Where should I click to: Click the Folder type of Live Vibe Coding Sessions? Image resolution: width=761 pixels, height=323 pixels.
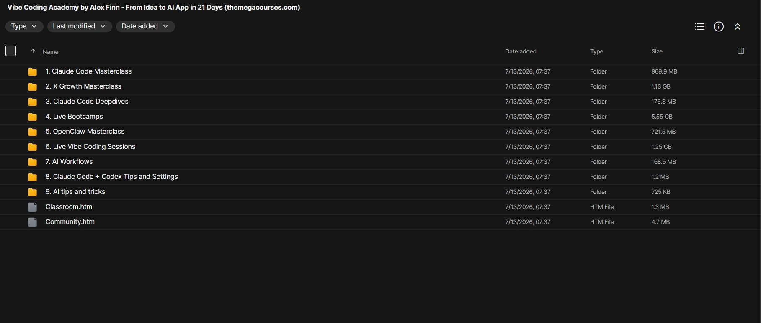[x=598, y=147]
